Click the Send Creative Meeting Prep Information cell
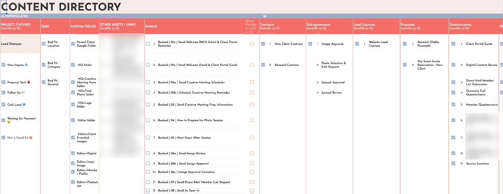Image resolution: width=503 pixels, height=194 pixels. pyautogui.click(x=195, y=104)
